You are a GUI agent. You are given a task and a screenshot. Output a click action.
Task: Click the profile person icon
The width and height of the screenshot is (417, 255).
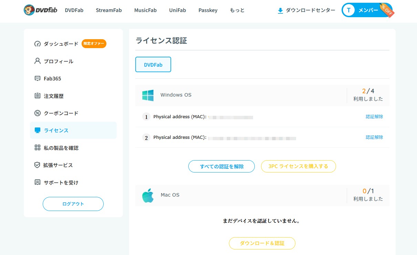pyautogui.click(x=38, y=61)
